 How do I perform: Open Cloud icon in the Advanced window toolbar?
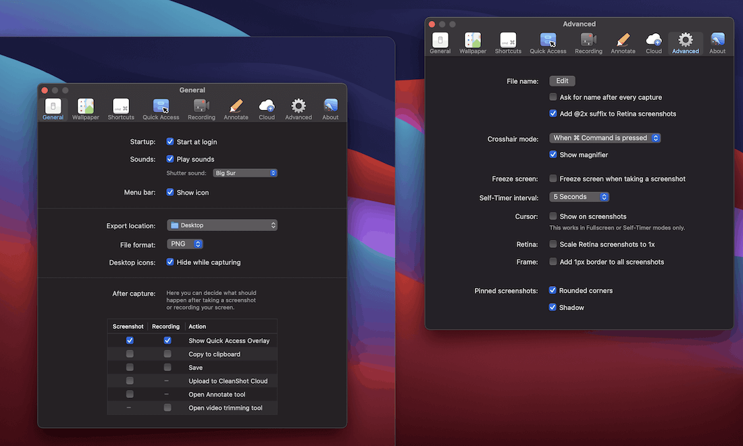pos(654,41)
